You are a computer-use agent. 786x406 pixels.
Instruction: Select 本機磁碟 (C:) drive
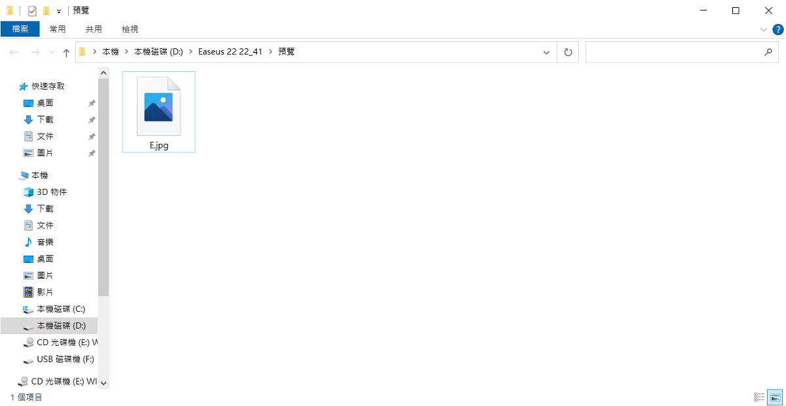pos(61,309)
